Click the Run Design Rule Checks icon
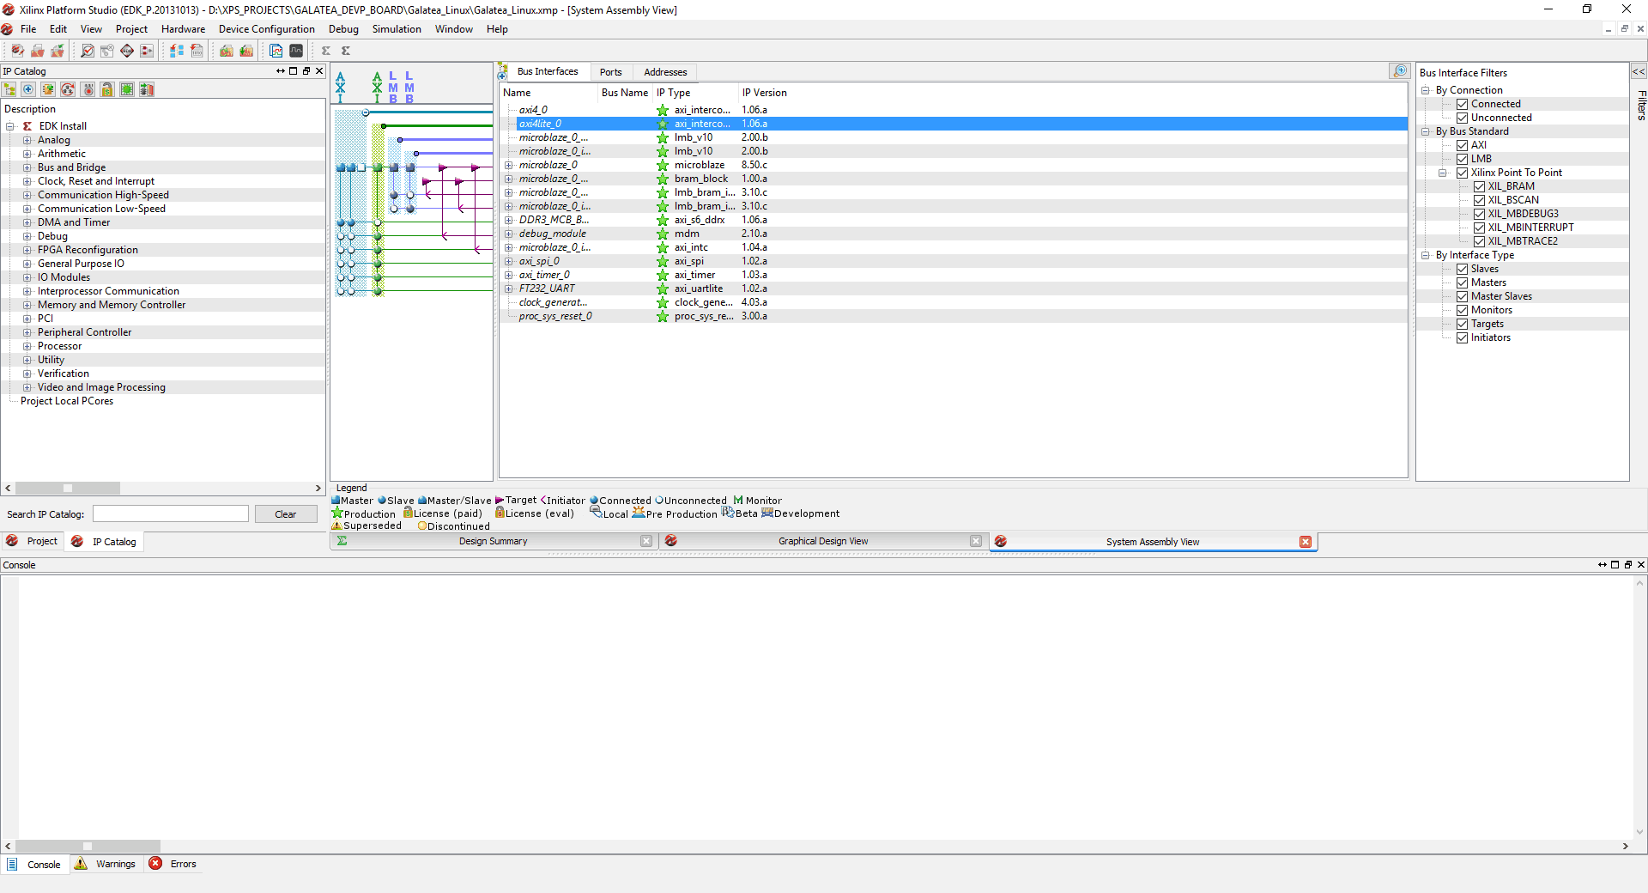This screenshot has width=1648, height=893. pos(88,51)
